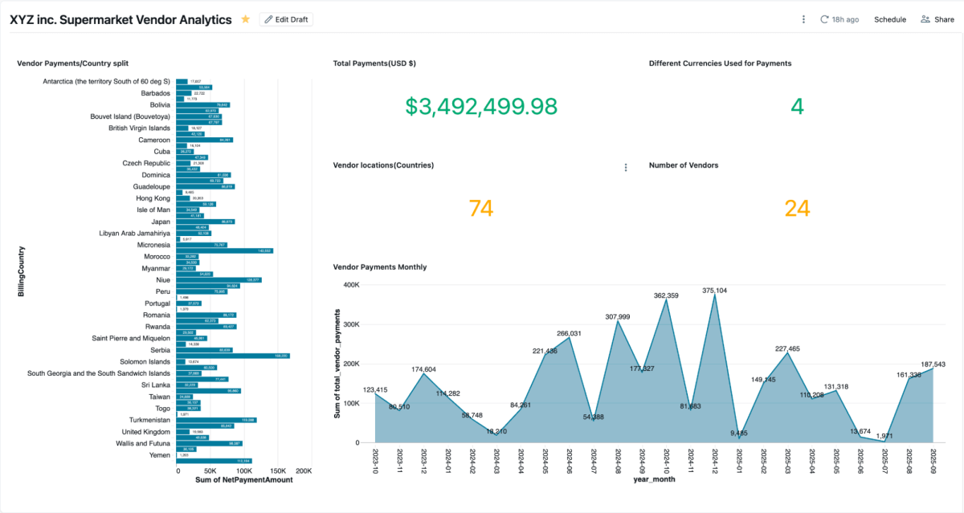Select the Japan bar in country chart
Viewport: 964px width, 513px height.
pyautogui.click(x=205, y=222)
